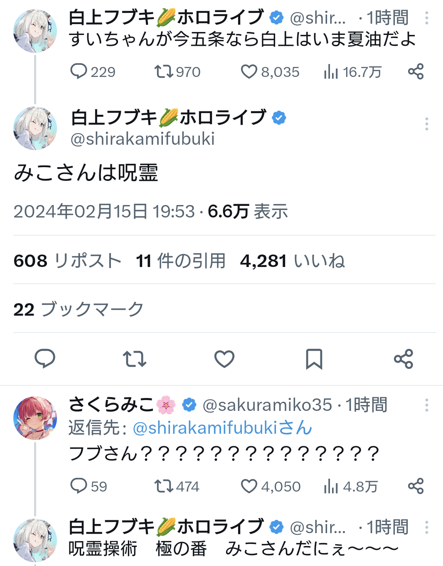The width and height of the screenshot is (443, 566).
Task: Open replies on Sakura Miko's tweet (59)
Action: pos(79,486)
